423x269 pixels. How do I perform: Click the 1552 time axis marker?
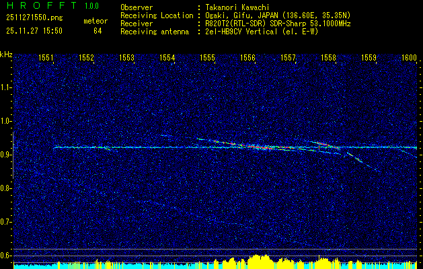point(86,57)
